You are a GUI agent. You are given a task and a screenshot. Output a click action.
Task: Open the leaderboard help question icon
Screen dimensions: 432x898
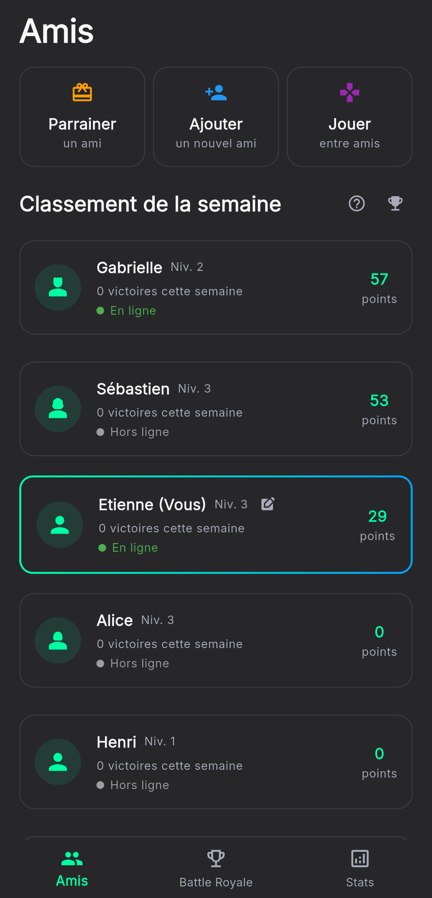[x=357, y=204]
